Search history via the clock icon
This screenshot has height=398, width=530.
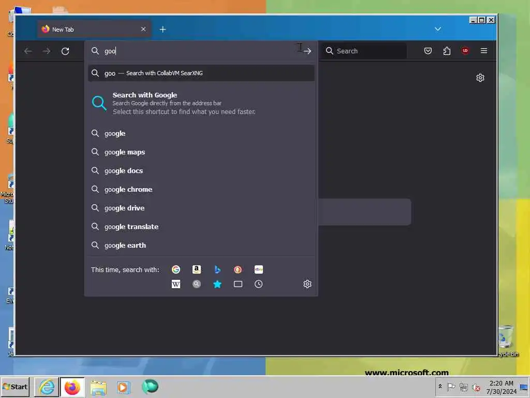coord(259,284)
